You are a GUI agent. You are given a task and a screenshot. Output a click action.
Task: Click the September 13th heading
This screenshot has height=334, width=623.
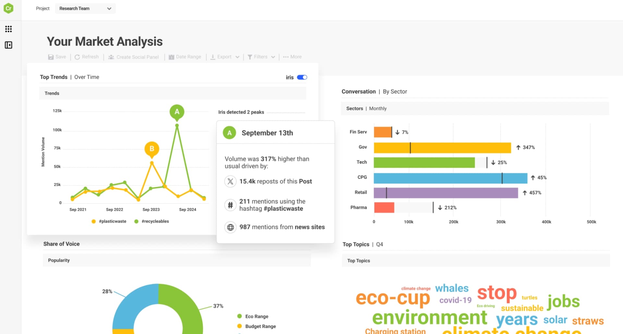[267, 133]
